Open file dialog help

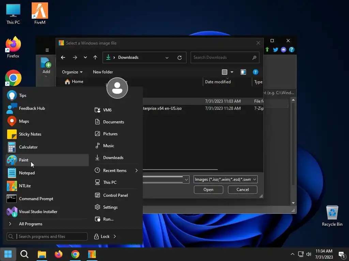coord(256,72)
